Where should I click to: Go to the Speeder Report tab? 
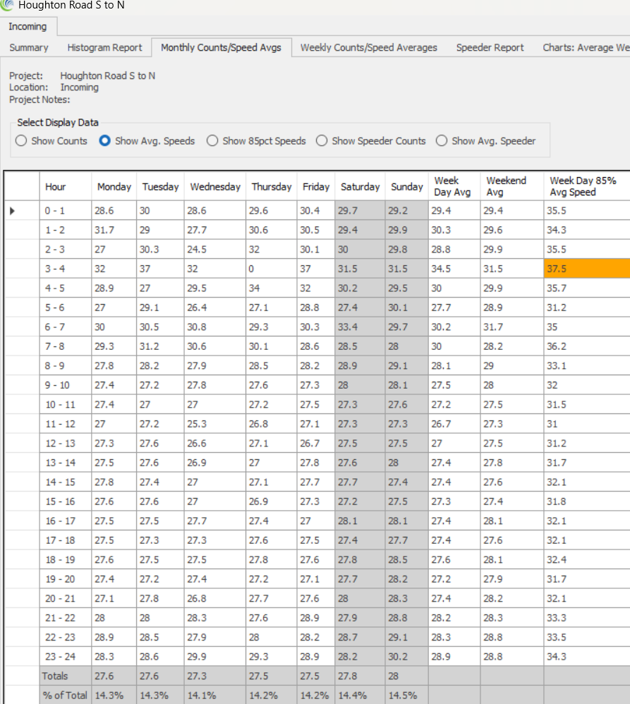(490, 48)
